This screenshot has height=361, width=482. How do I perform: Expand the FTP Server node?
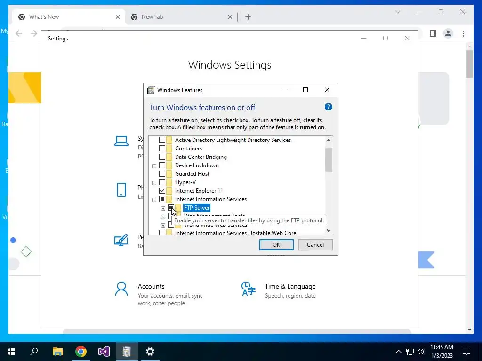[x=163, y=208]
